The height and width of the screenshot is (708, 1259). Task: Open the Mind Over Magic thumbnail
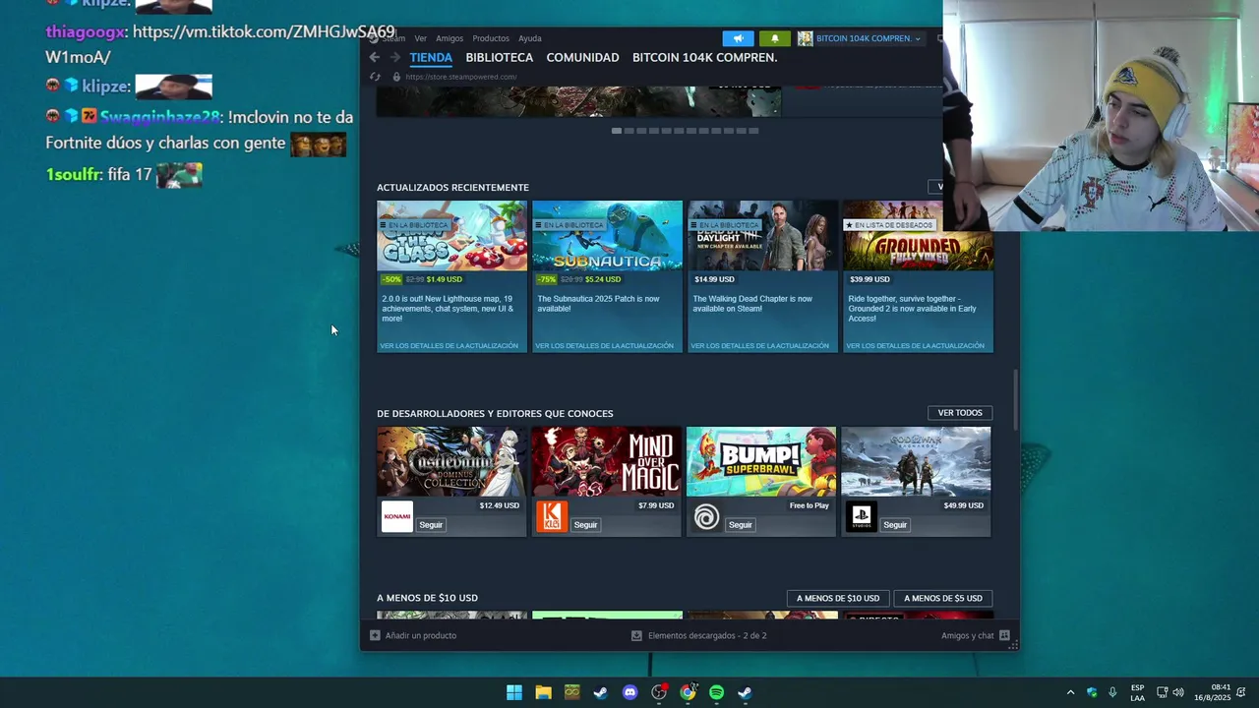pyautogui.click(x=607, y=461)
